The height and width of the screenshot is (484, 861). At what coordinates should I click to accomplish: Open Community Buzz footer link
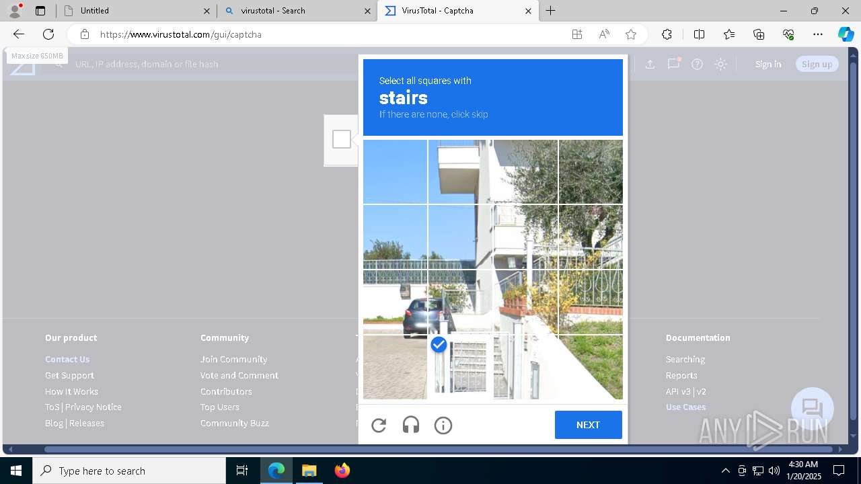click(x=235, y=423)
